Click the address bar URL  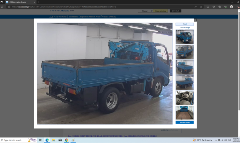pos(64,7)
